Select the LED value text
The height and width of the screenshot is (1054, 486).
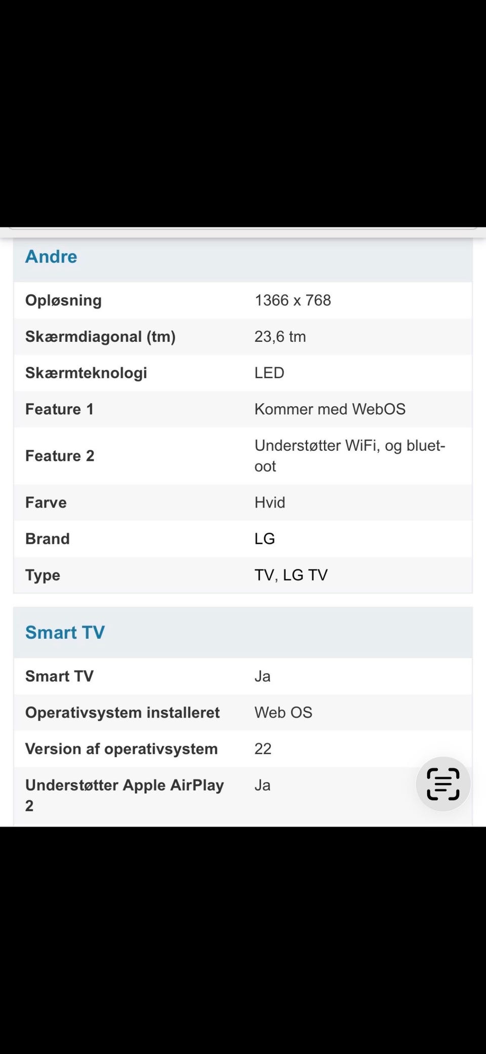(269, 373)
